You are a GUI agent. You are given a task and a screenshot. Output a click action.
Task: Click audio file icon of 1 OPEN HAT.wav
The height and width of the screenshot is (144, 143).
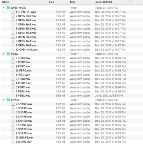(x=13, y=12)
